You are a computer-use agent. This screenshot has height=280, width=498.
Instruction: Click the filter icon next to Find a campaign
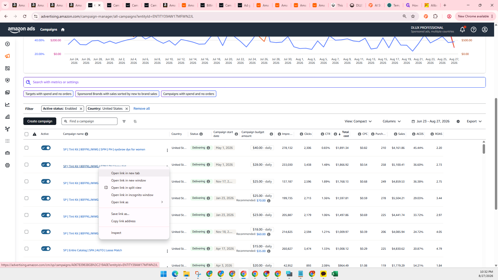(x=124, y=121)
